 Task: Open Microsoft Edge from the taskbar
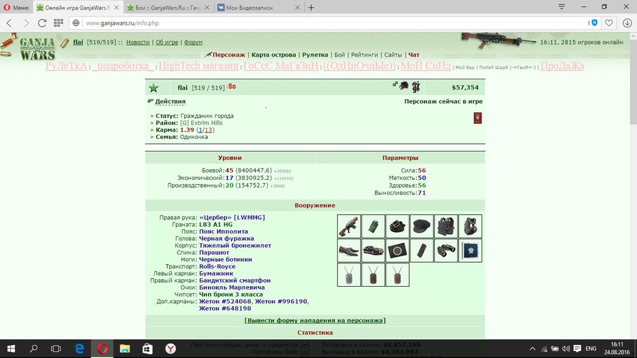tap(79, 348)
